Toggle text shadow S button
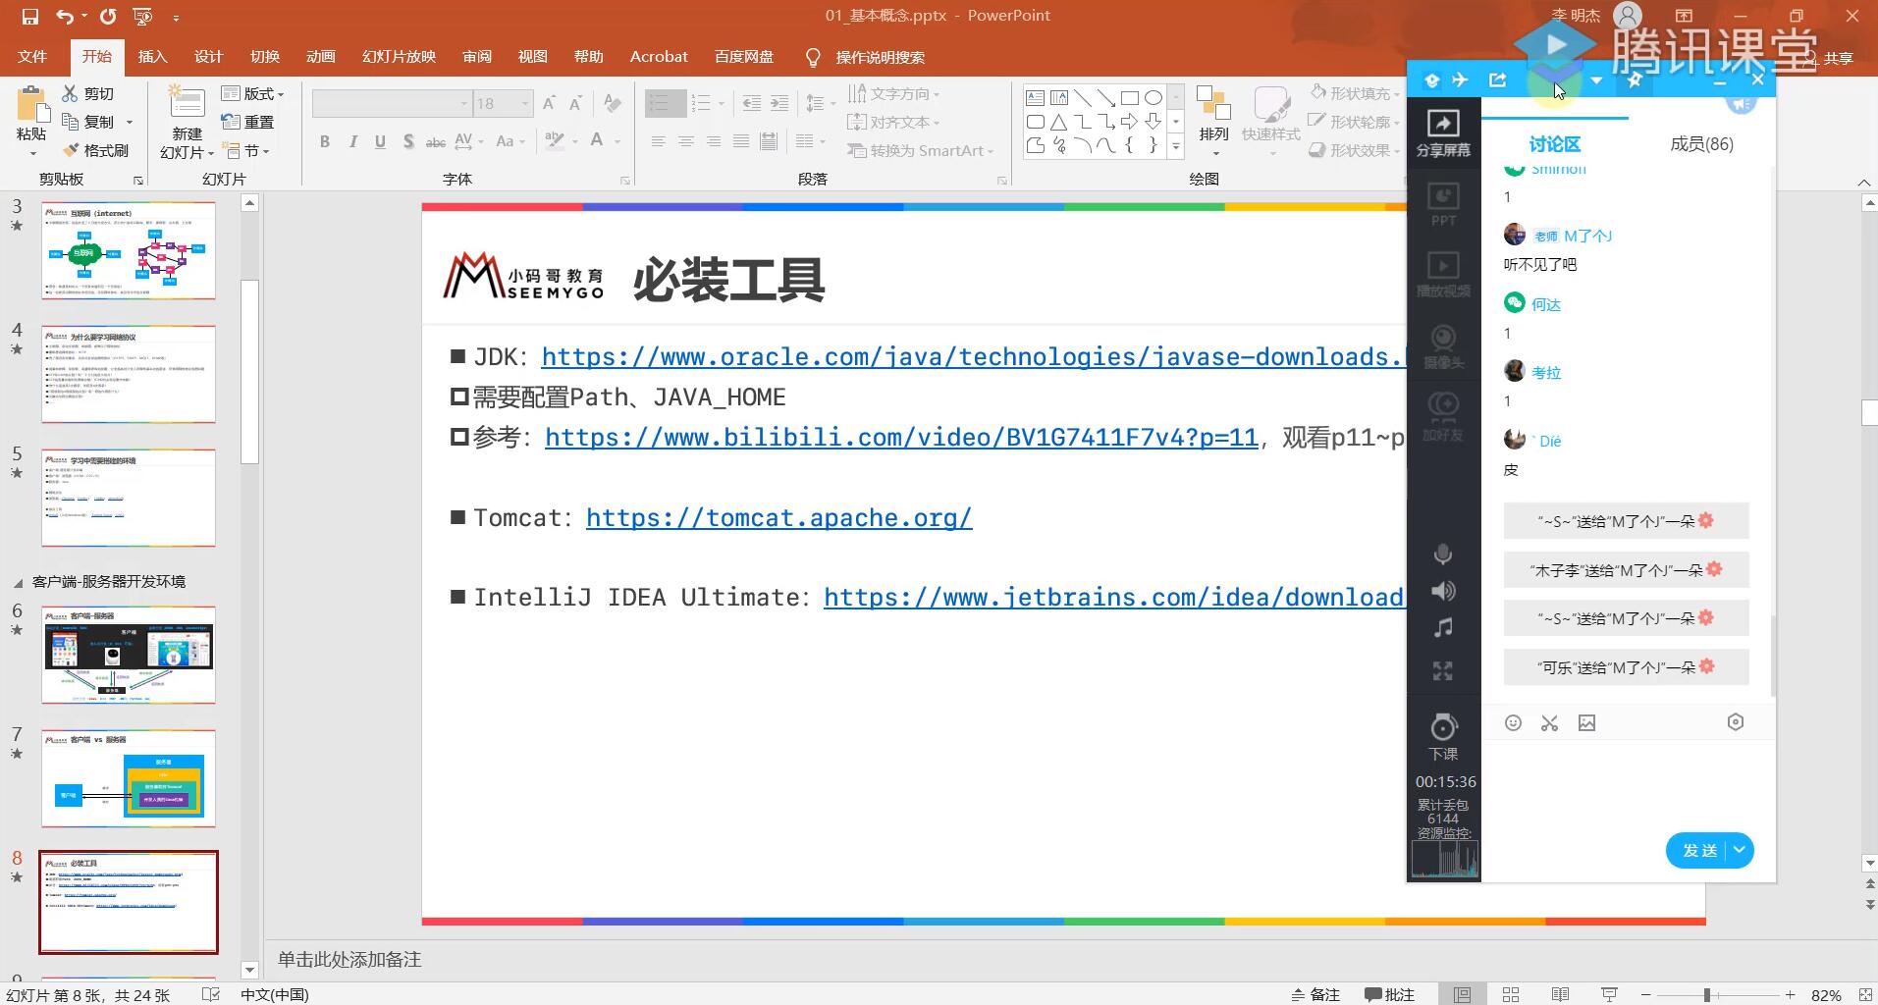Viewport: 1878px width, 1005px height. coord(408,142)
